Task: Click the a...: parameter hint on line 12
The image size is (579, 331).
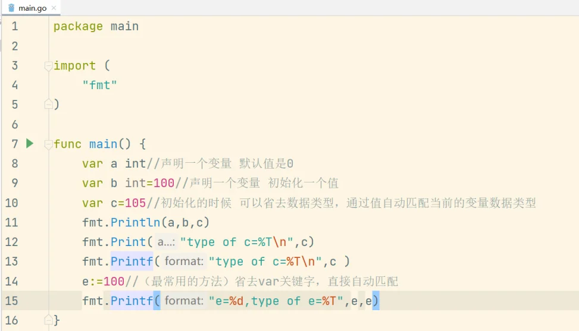Action: pyautogui.click(x=166, y=242)
